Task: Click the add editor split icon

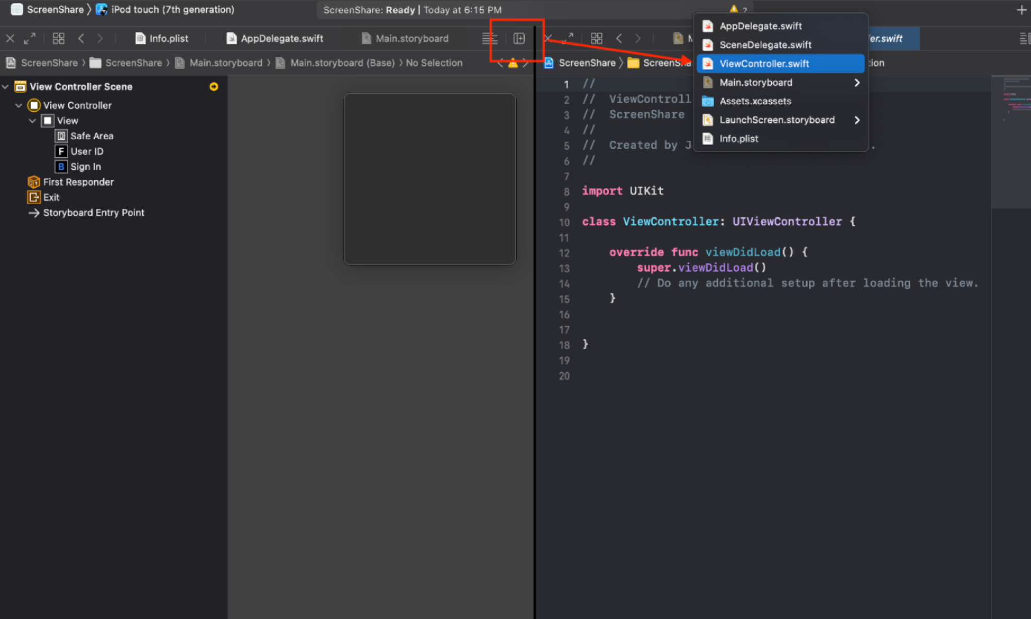Action: (x=519, y=38)
